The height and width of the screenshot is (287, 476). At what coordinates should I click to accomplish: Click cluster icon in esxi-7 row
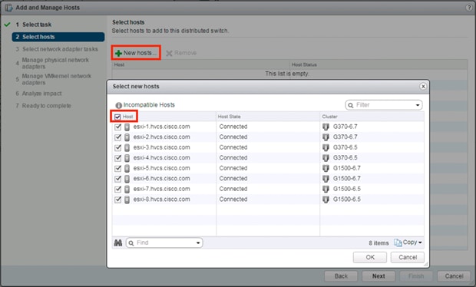click(x=326, y=189)
